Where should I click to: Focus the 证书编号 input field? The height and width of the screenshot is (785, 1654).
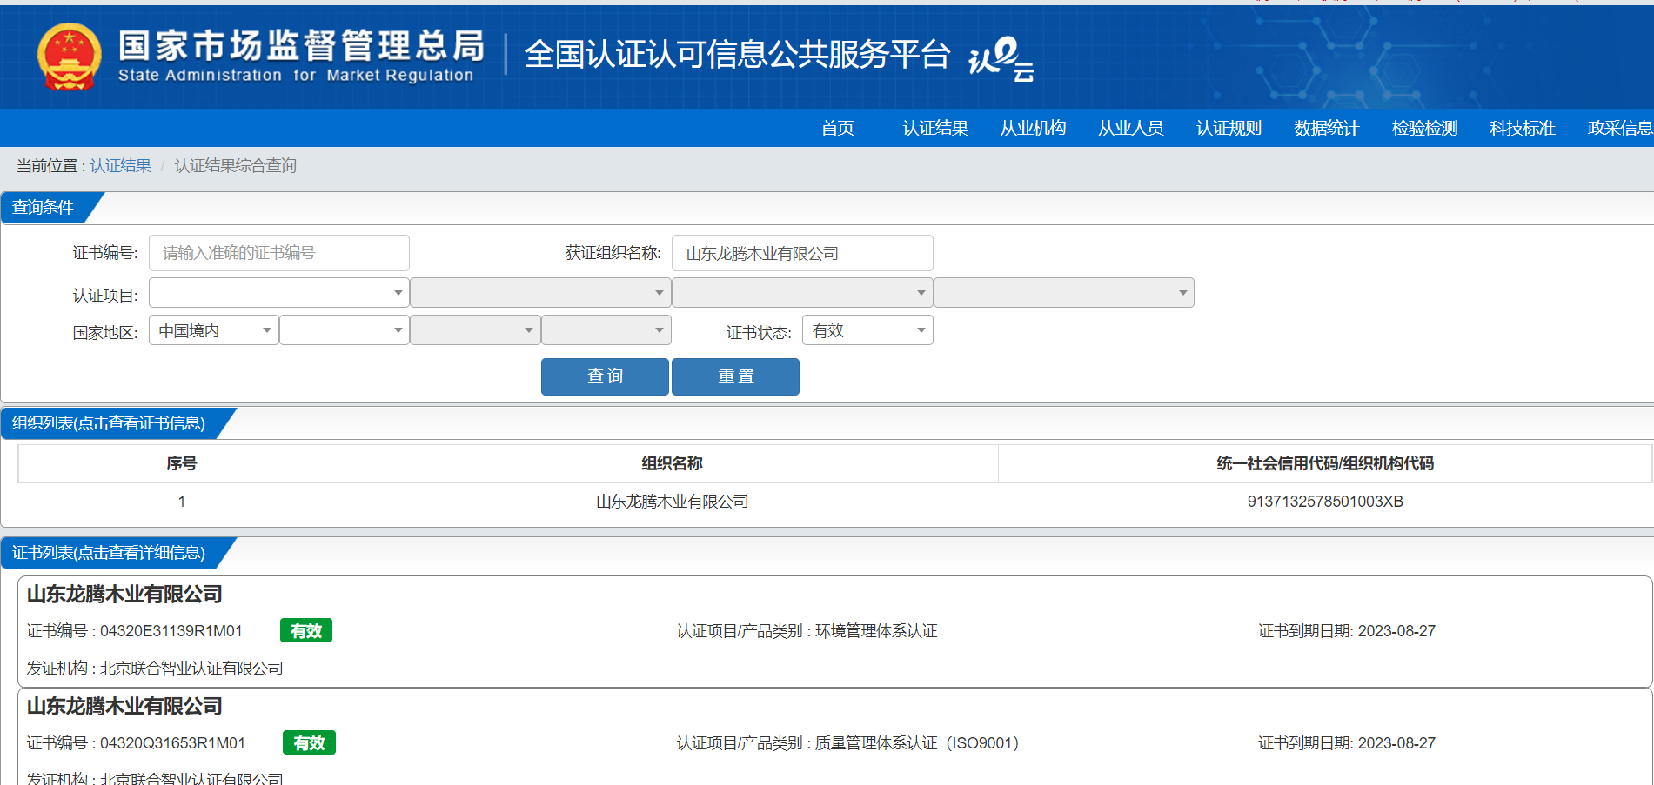click(x=279, y=253)
